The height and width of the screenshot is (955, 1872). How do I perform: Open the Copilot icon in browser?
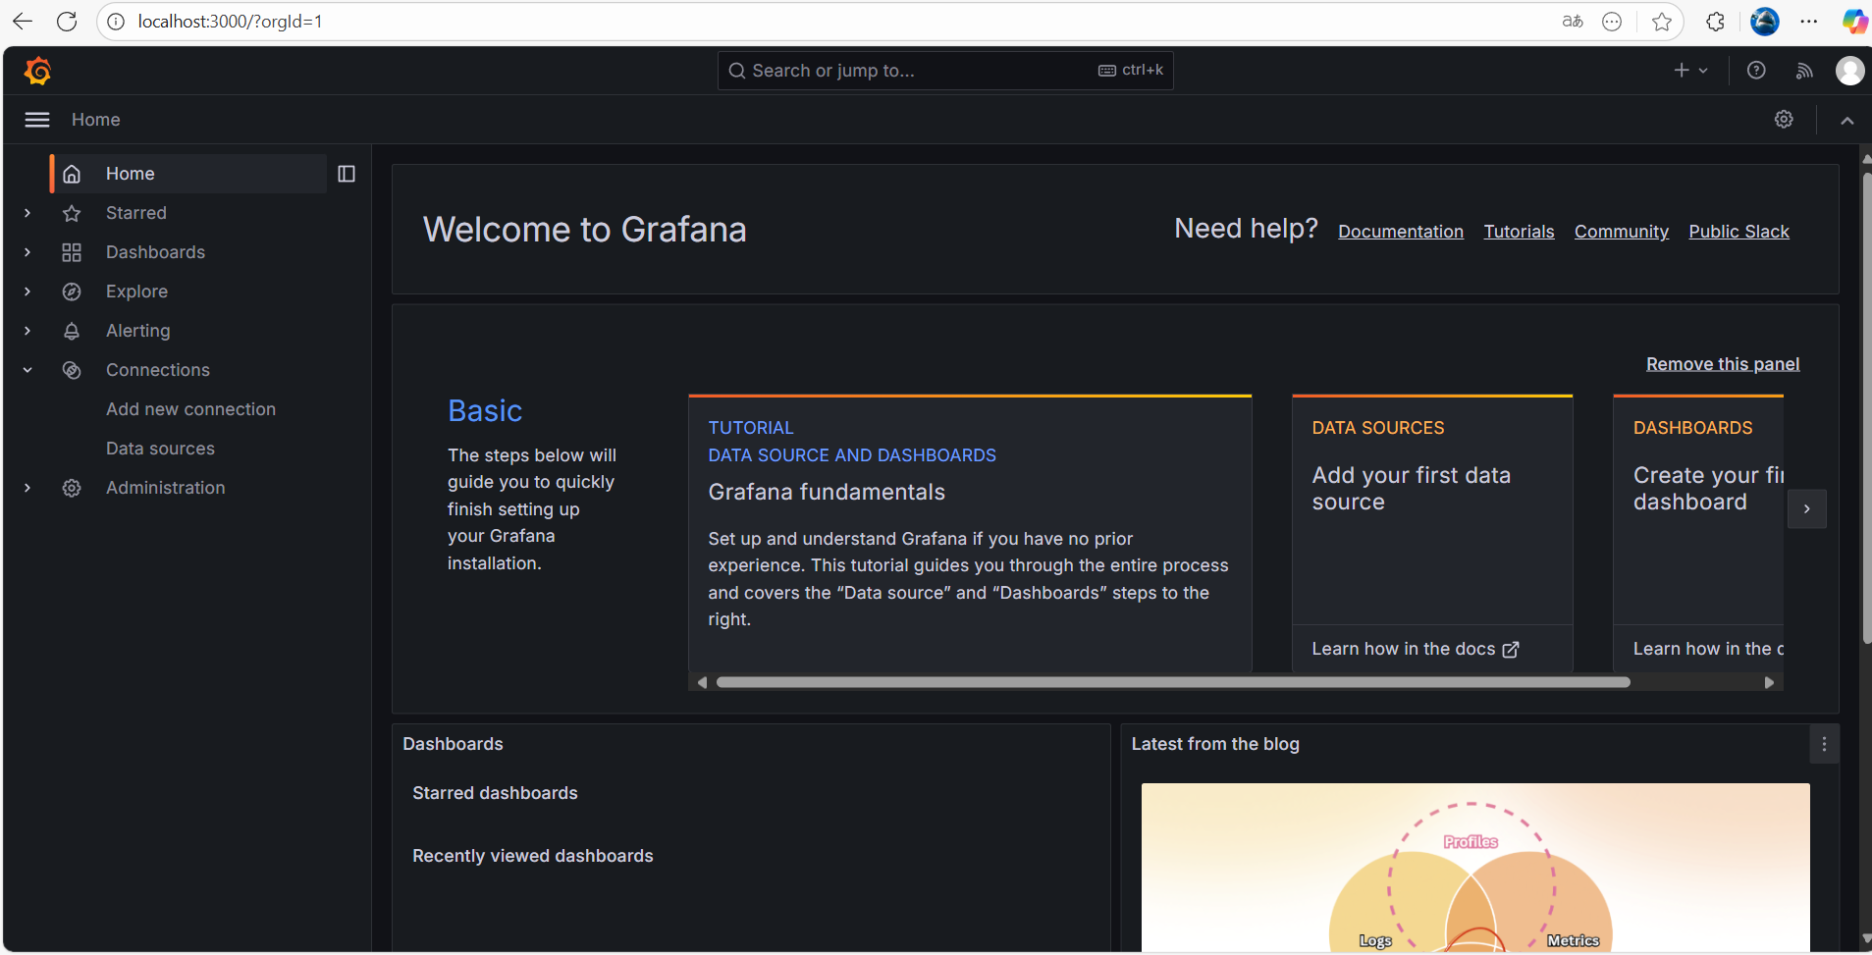pyautogui.click(x=1854, y=22)
